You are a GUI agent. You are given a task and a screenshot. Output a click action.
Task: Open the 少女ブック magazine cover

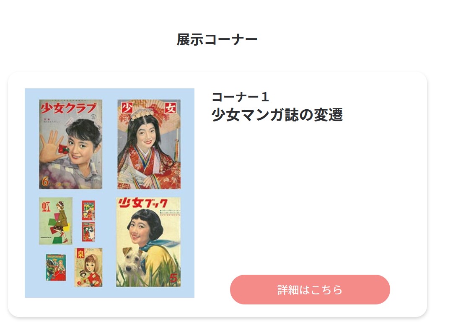coord(148,242)
